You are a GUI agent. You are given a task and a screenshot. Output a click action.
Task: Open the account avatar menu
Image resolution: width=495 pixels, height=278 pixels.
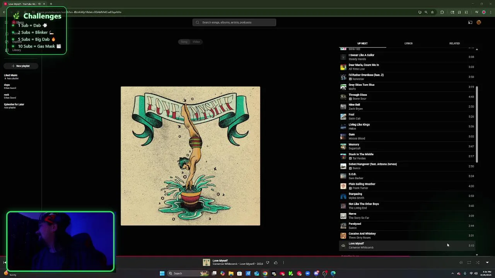(x=479, y=22)
